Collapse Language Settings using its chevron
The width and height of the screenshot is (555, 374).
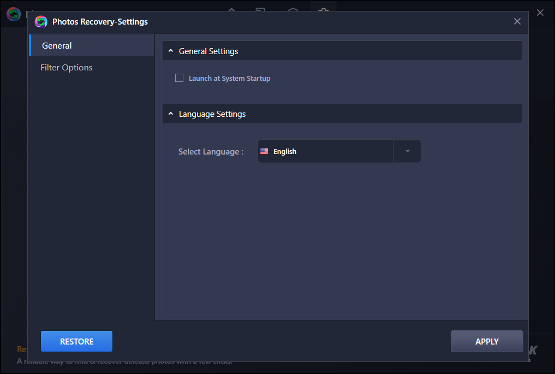pos(171,114)
